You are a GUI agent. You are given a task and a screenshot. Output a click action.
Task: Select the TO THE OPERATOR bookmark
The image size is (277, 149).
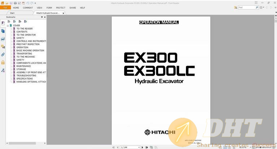coord(26,35)
